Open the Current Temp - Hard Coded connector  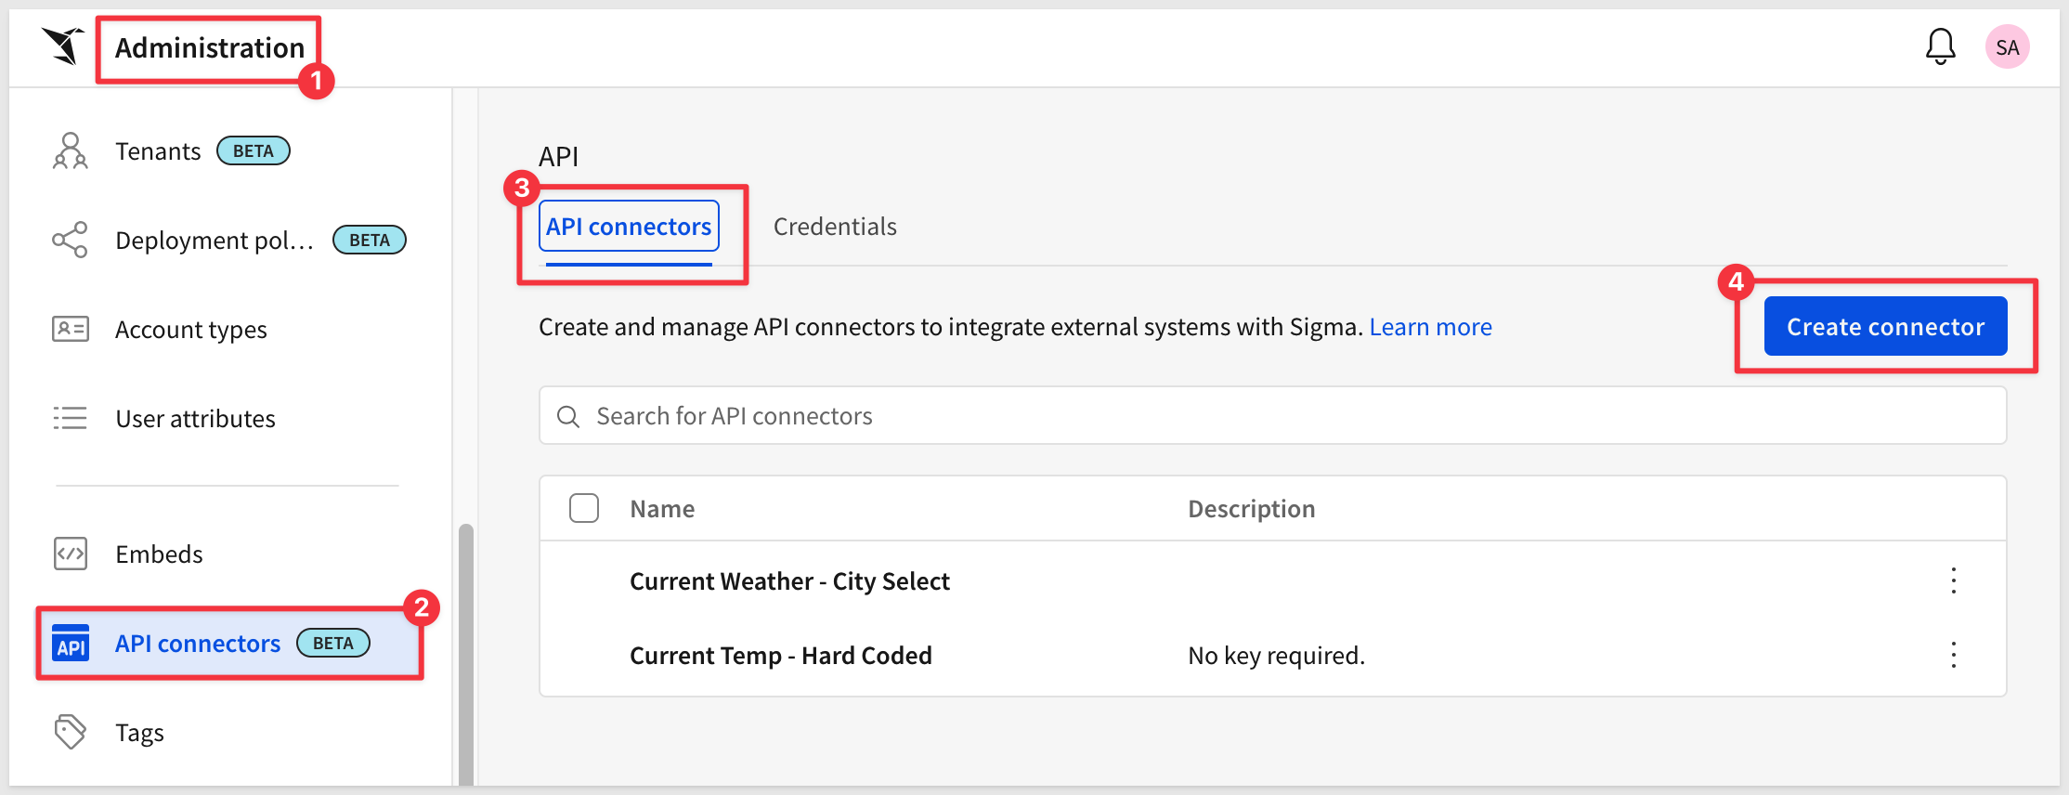coord(780,656)
